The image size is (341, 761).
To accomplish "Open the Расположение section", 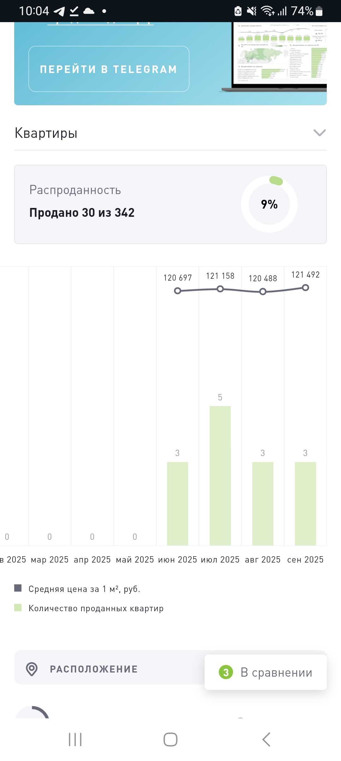I will pos(93,669).
